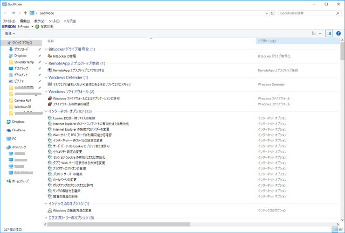This screenshot has width=345, height=233.
Task: Open デスクトップ quick access folder
Action: coord(21,68)
